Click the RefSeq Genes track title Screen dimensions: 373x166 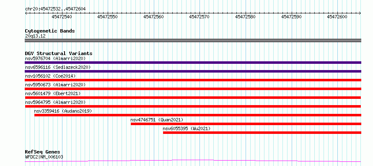coord(43,152)
